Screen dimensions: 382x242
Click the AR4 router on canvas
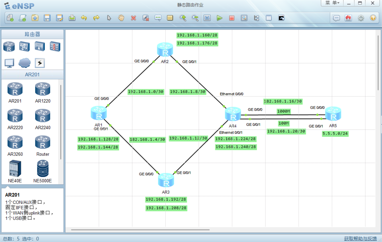(233, 114)
